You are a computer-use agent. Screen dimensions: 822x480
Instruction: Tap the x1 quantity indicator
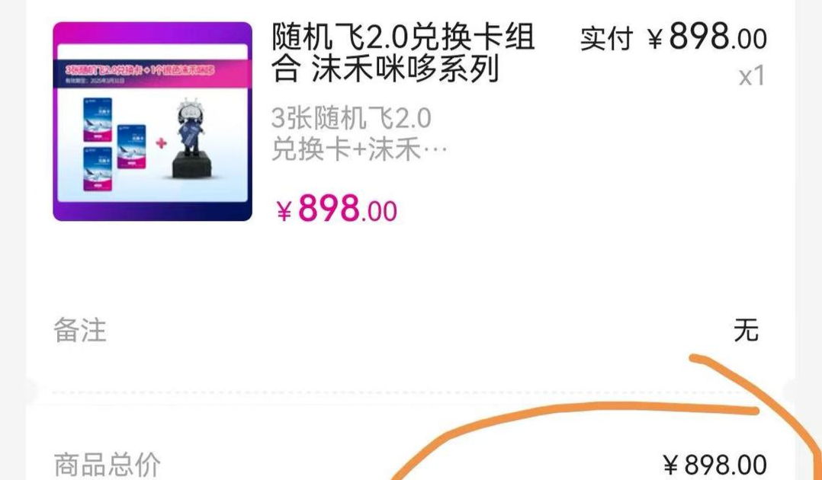pyautogui.click(x=752, y=76)
